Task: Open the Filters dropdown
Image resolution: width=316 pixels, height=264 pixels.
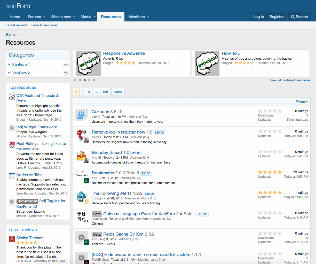Action: [x=302, y=102]
